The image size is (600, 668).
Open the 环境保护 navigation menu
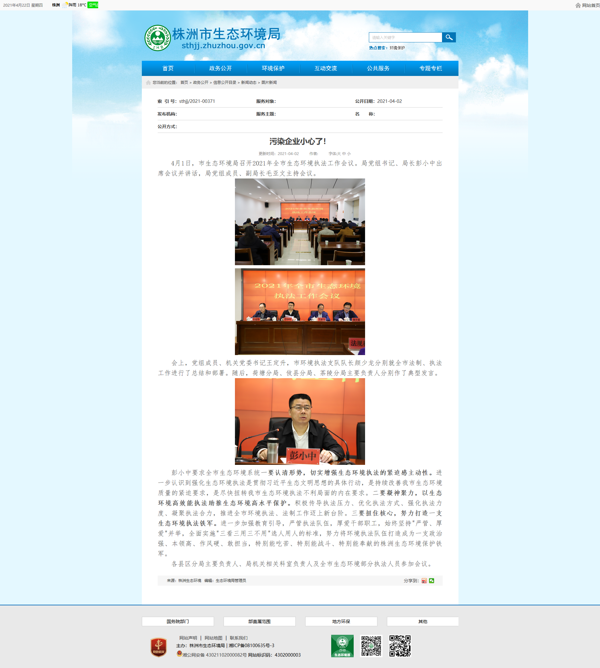point(273,68)
